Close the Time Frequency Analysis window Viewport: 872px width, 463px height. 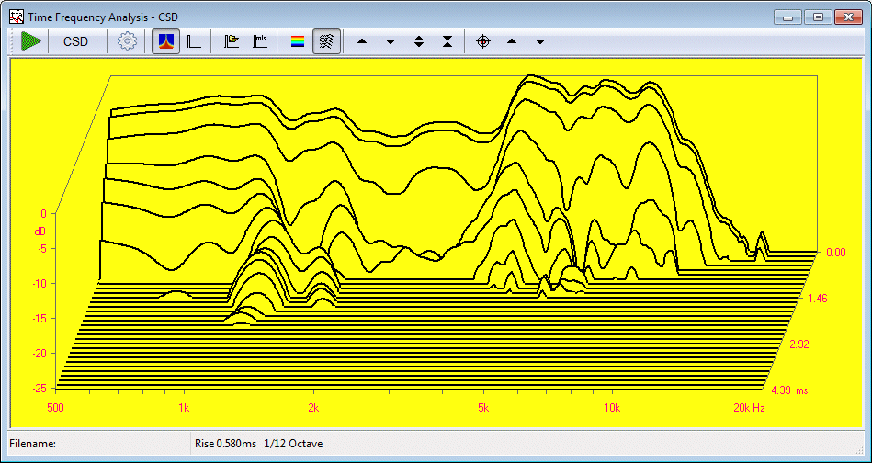(x=847, y=17)
